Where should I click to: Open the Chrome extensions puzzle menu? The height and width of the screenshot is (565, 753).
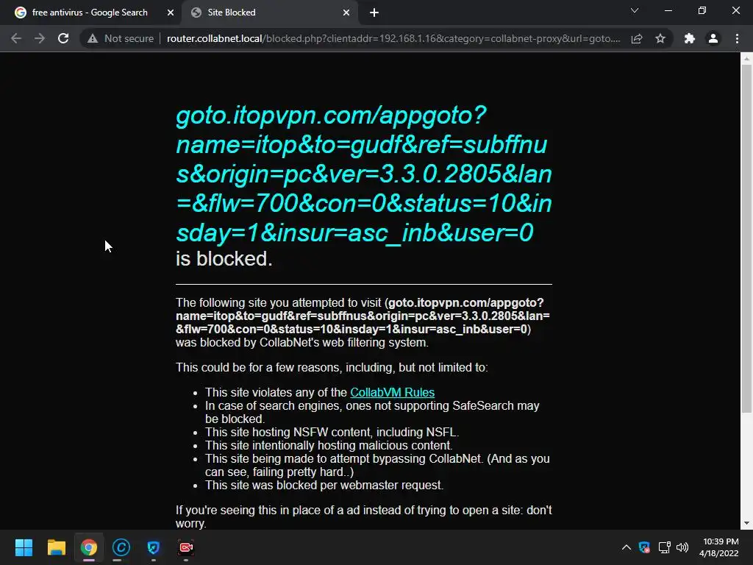pos(690,38)
